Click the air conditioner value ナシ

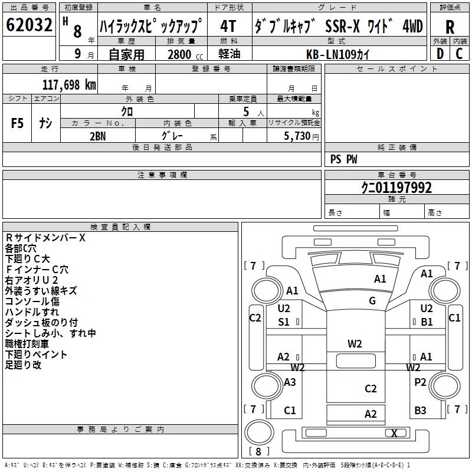pos(46,123)
